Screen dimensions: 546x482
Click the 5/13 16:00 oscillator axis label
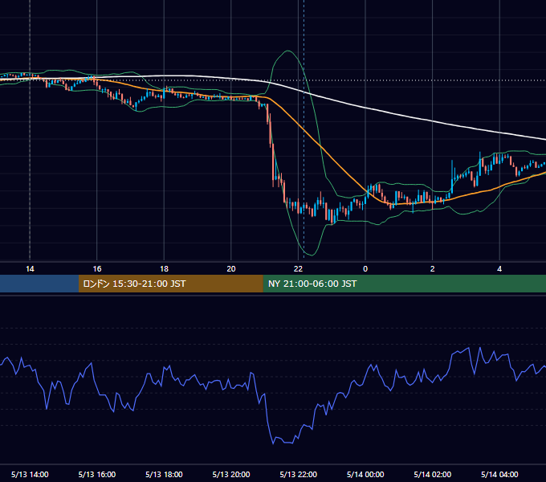point(97,474)
